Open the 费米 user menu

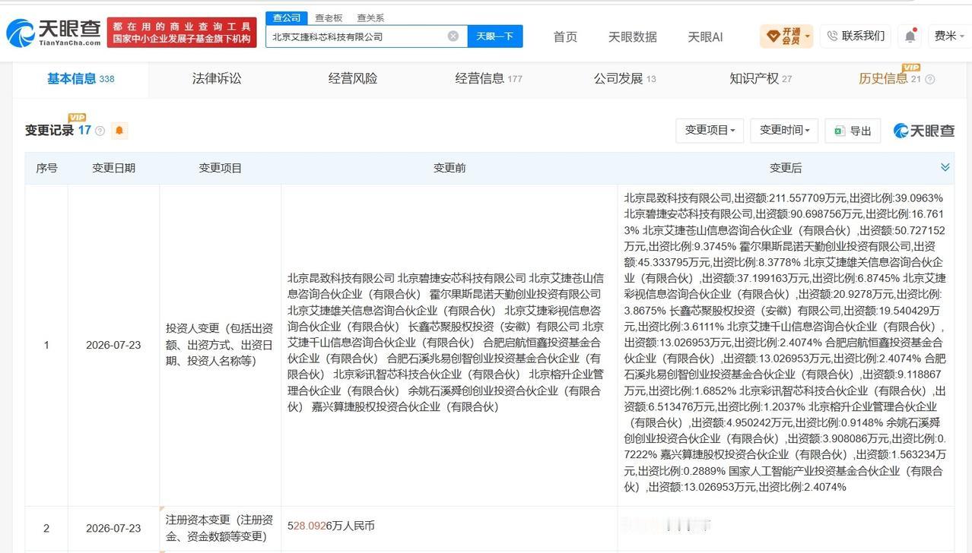[x=949, y=36]
